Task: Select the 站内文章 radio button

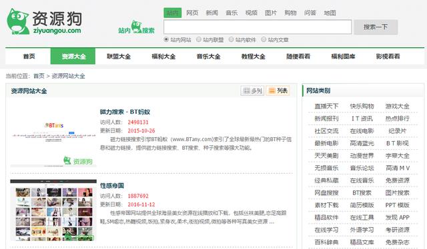Action: [264, 40]
